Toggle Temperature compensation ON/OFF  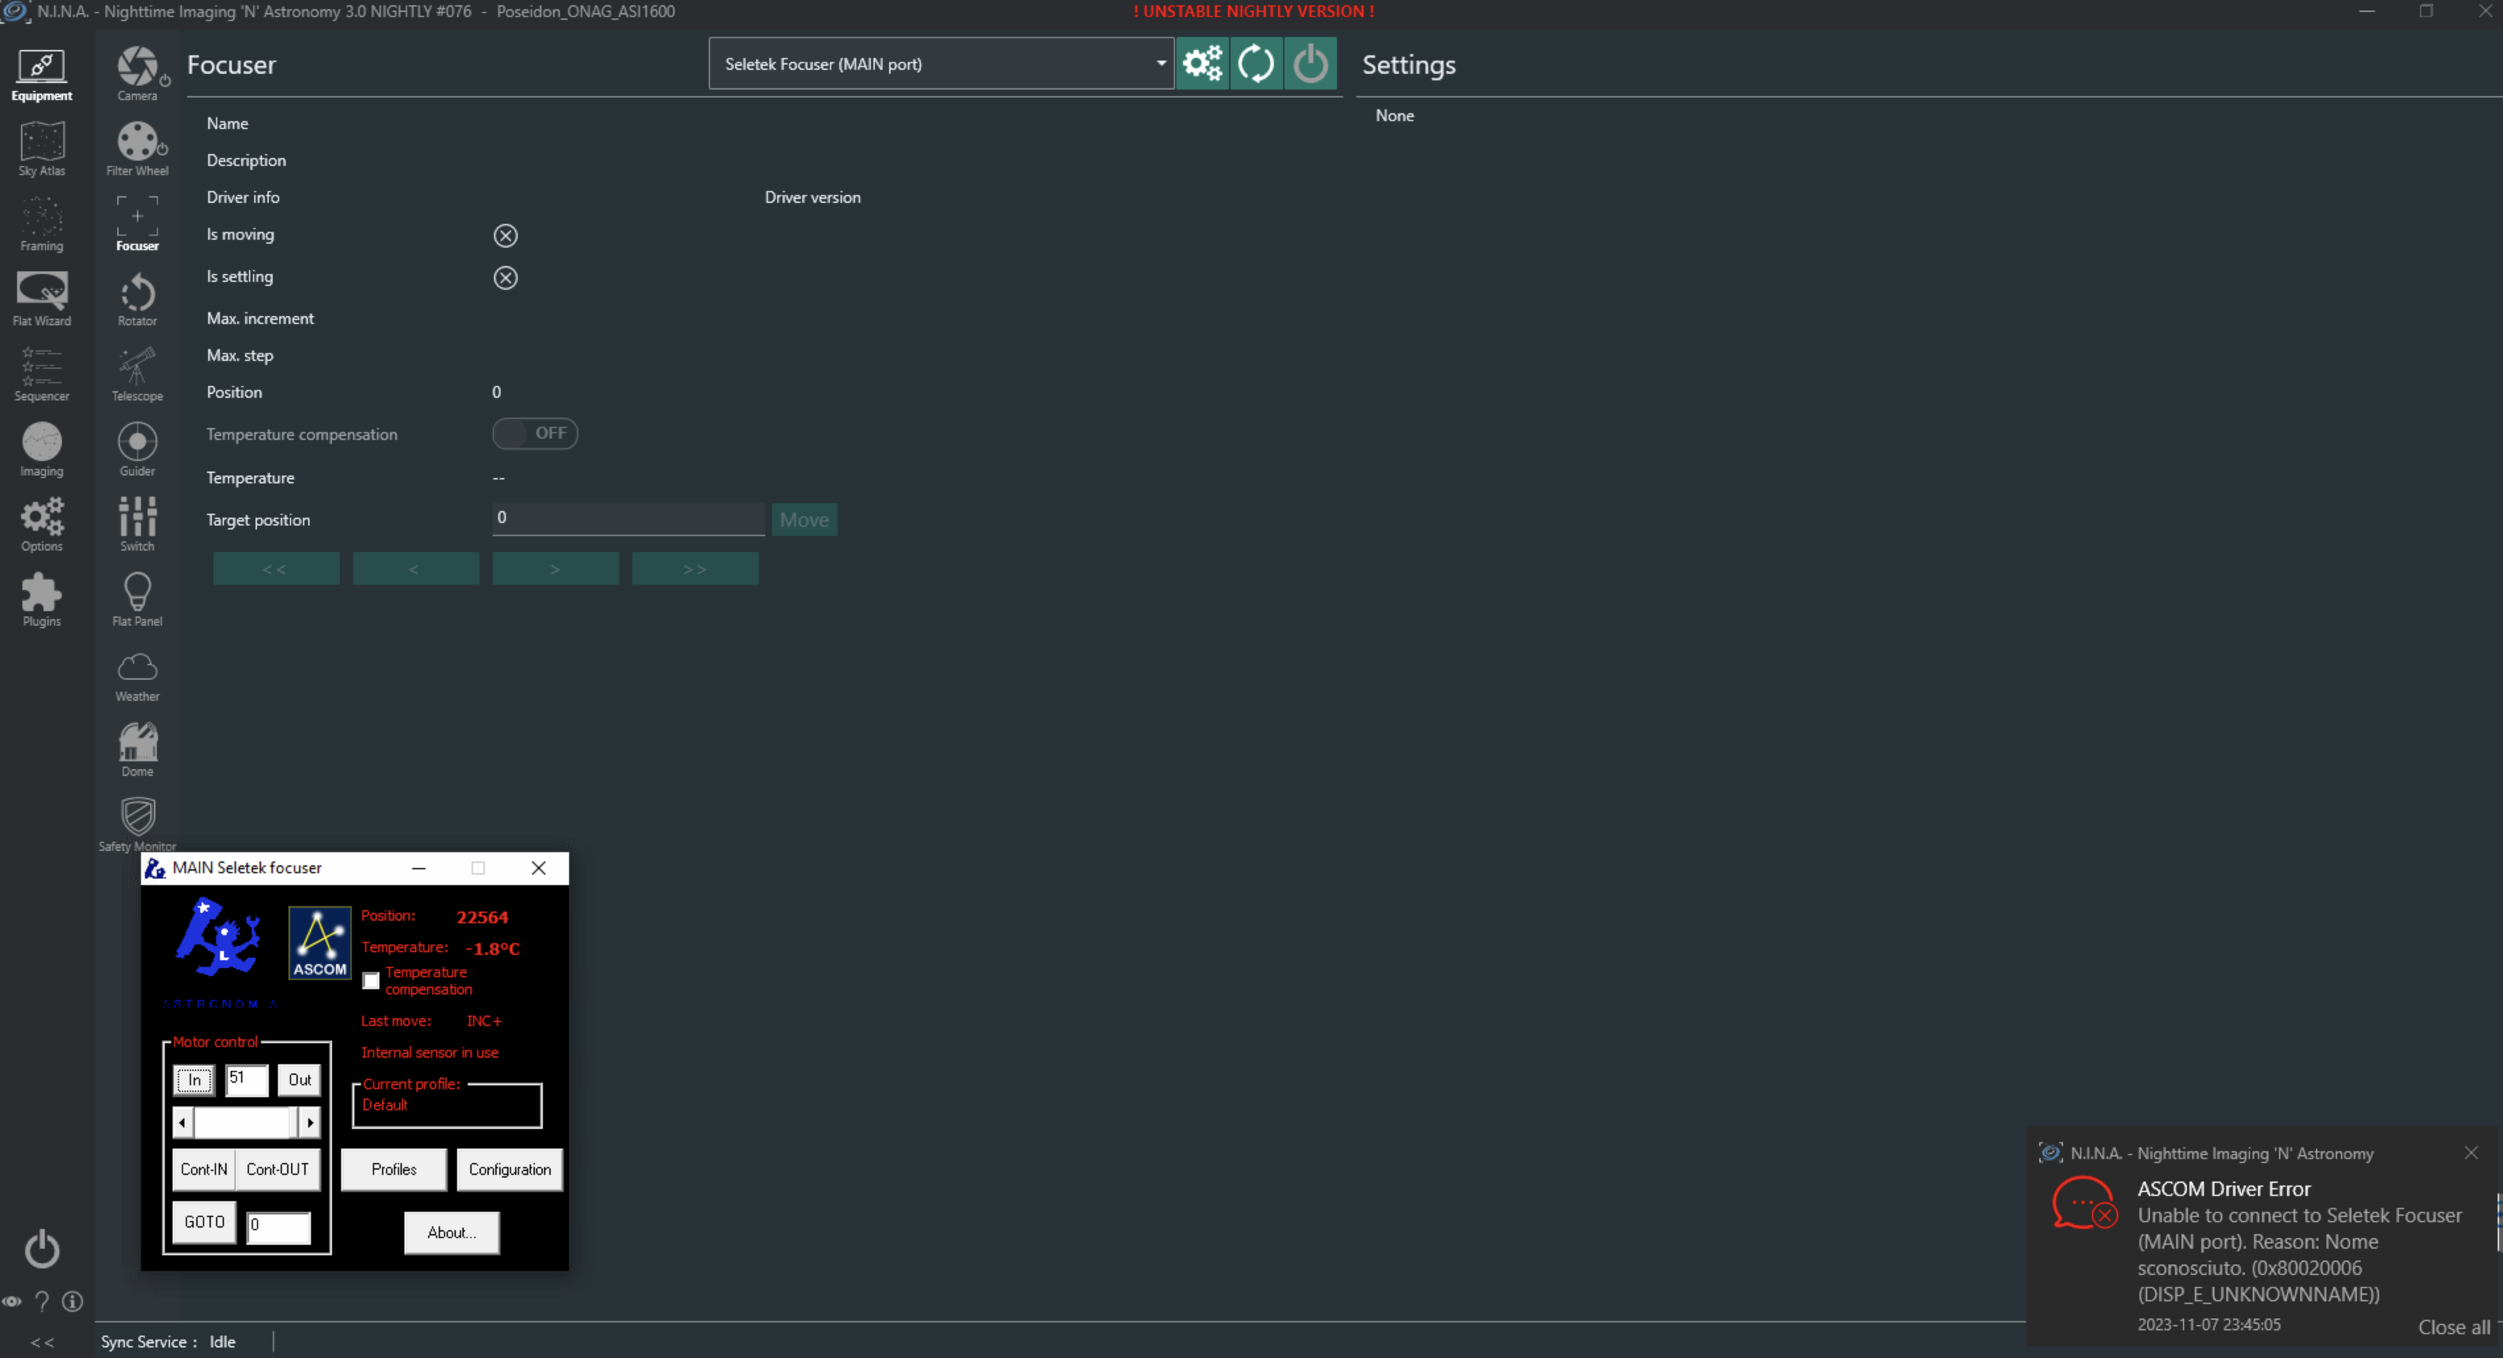coord(535,433)
